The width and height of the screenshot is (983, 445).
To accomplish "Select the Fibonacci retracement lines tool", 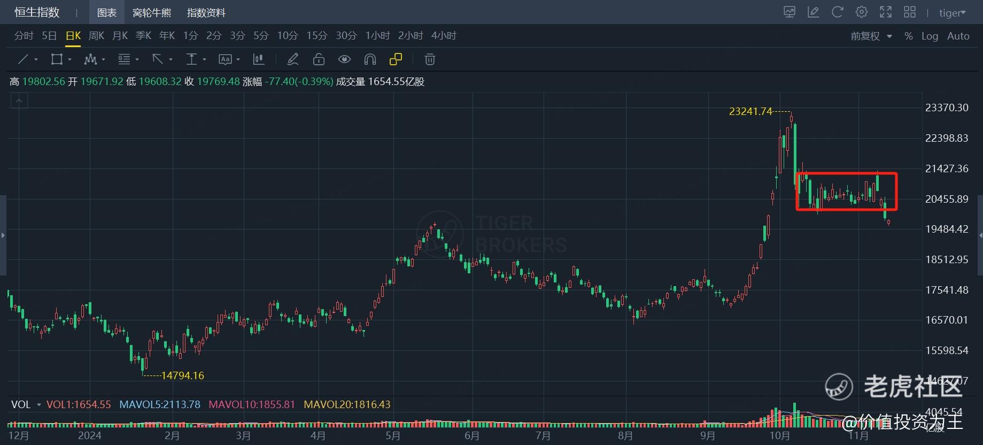I will coord(124,59).
